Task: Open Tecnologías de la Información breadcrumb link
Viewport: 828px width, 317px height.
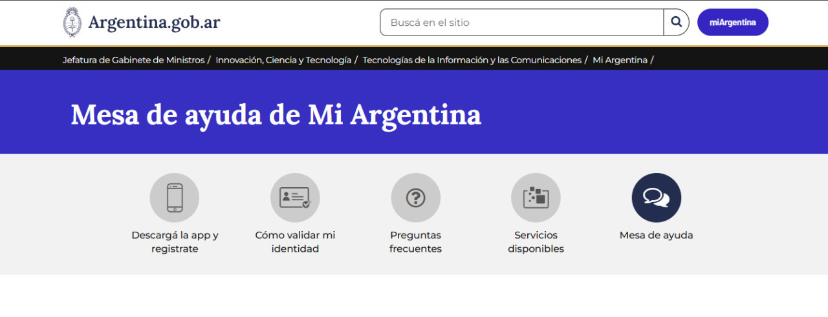Action: click(x=472, y=60)
